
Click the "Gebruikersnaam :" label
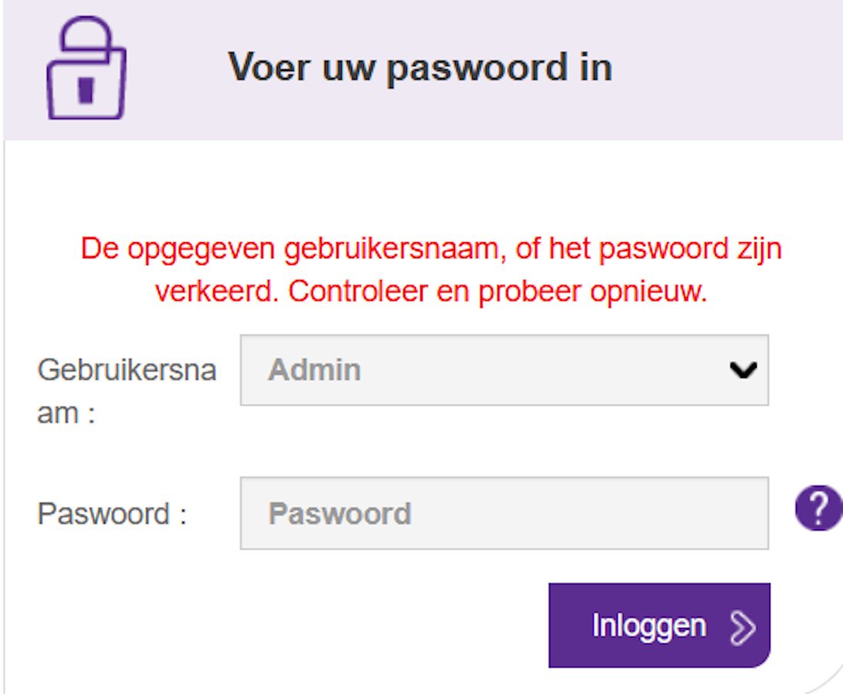pyautogui.click(x=127, y=392)
